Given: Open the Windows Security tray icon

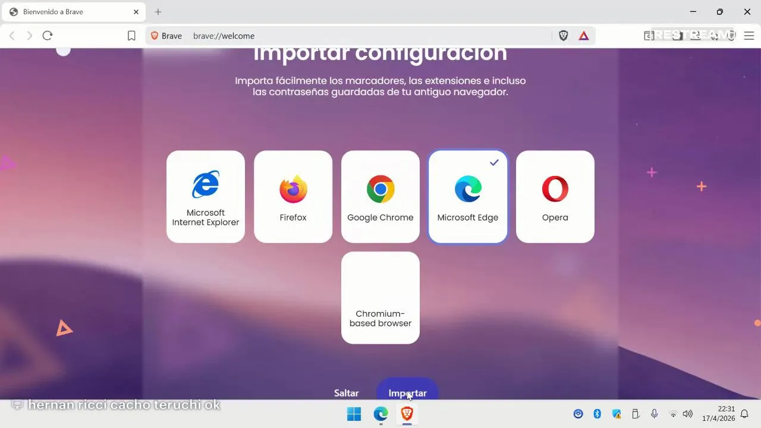Looking at the screenshot, I should tap(617, 414).
